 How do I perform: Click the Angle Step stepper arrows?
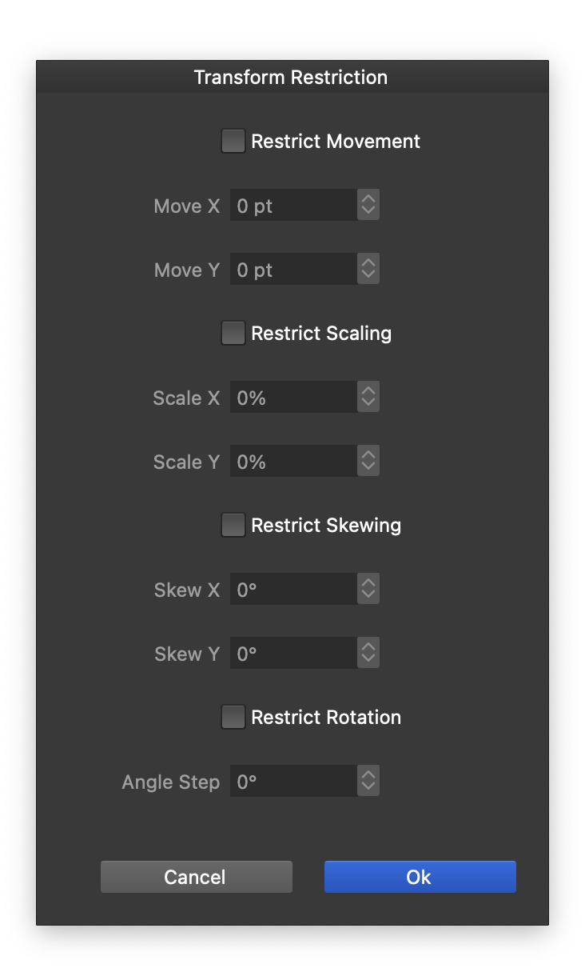pos(368,782)
